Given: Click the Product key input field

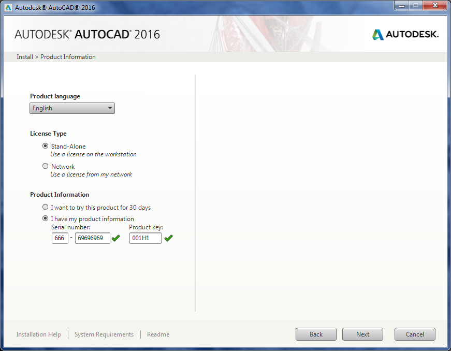Looking at the screenshot, I should [146, 238].
